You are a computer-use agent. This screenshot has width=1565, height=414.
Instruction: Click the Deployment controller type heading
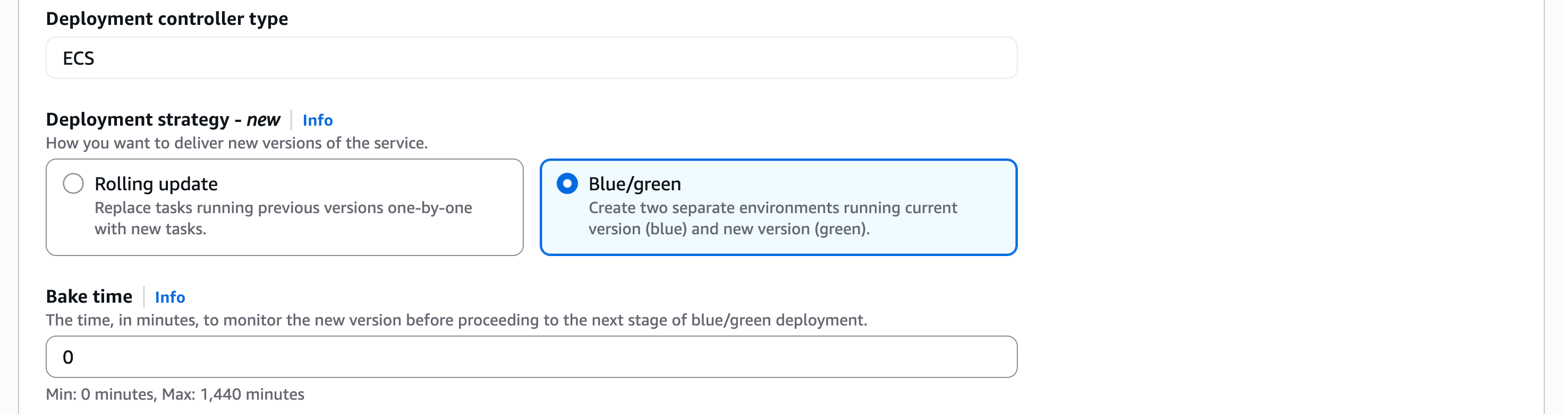coord(167,19)
